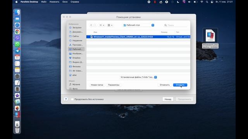
Task: Open the Окно menu
Action: (65, 2)
